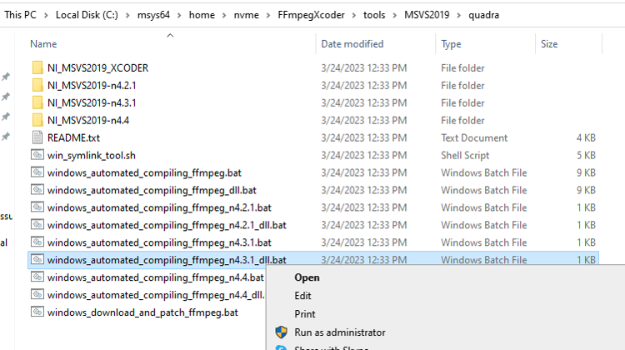625x350 pixels.
Task: Click the windows_automated_compiling_ffmpeg_n4.4.bat batch icon
Action: point(37,277)
